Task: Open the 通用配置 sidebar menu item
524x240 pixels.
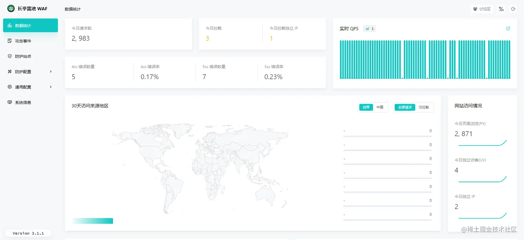Action: tap(30, 87)
